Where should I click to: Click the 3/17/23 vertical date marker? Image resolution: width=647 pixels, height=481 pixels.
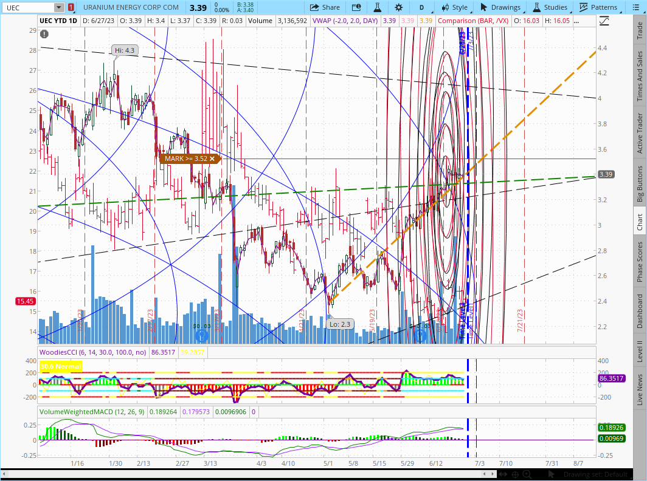(217, 321)
